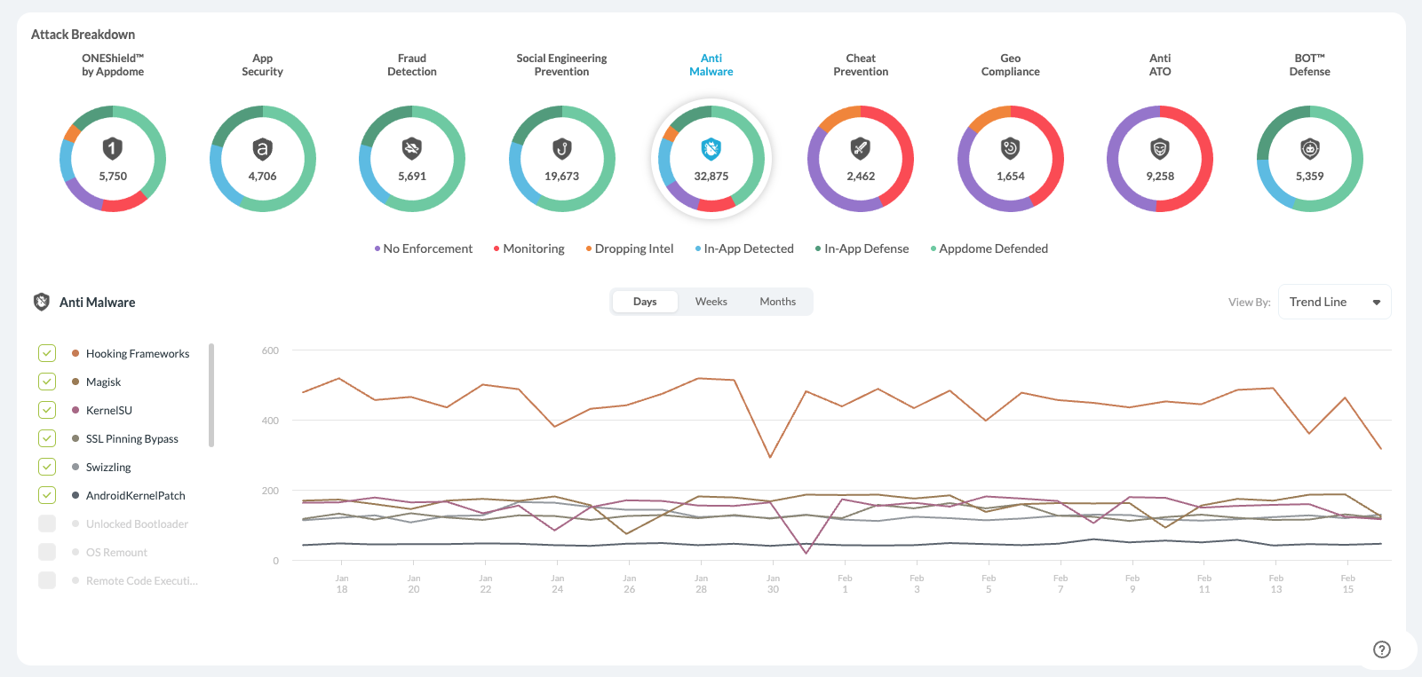This screenshot has width=1422, height=677.
Task: Click the Social Engineering Prevention hook icon
Action: tap(561, 148)
